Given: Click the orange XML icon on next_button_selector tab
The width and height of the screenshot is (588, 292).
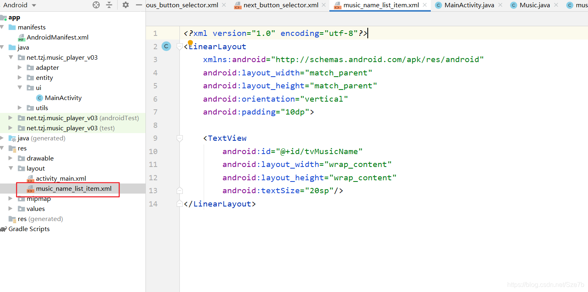Looking at the screenshot, I should [x=238, y=5].
